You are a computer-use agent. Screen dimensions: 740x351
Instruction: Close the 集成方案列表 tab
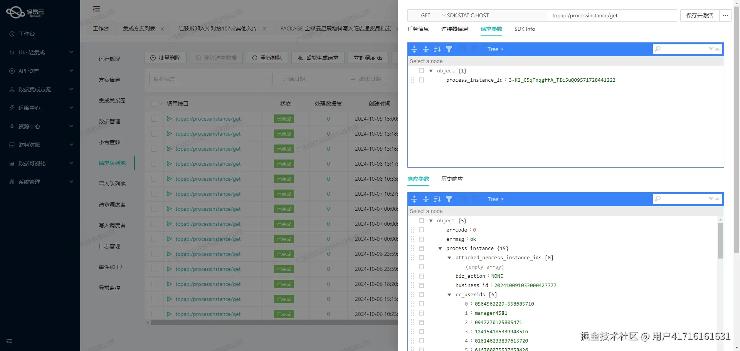(162, 29)
